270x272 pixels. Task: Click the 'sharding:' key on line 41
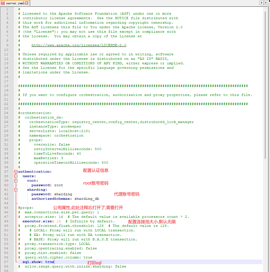pos(37,190)
